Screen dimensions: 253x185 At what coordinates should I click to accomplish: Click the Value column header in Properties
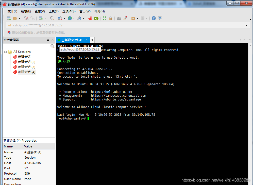(x=39, y=146)
